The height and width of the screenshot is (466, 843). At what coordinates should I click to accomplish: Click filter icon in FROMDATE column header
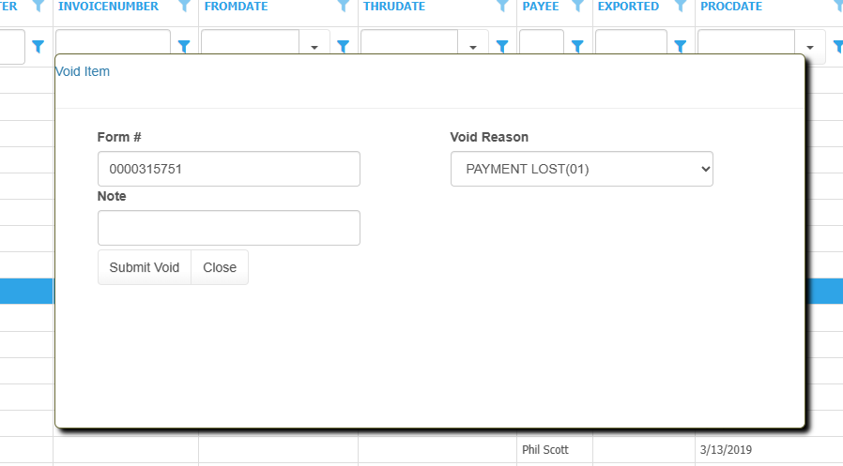[x=345, y=6]
